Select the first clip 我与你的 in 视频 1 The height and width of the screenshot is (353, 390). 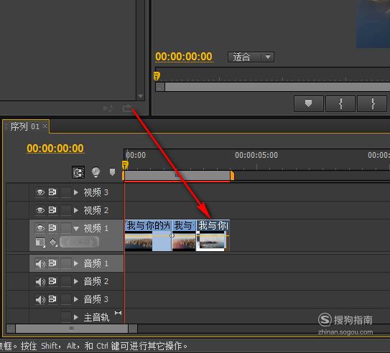tap(148, 235)
